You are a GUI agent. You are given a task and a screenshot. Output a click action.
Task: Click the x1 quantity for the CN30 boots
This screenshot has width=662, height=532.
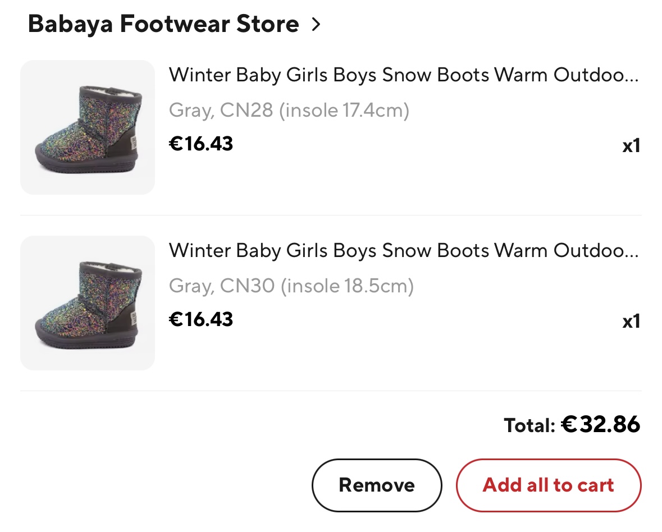[x=631, y=322]
